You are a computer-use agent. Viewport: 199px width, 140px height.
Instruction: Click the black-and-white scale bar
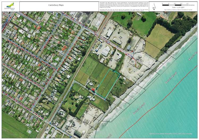pos(175,5)
